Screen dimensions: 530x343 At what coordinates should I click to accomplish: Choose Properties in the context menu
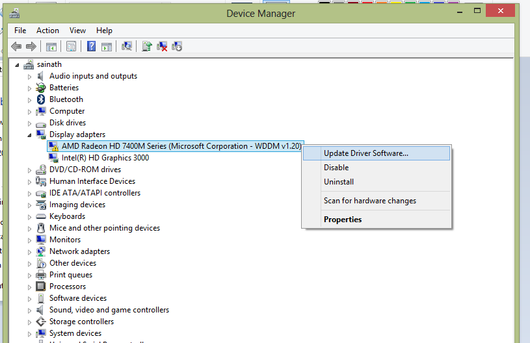[377, 220]
